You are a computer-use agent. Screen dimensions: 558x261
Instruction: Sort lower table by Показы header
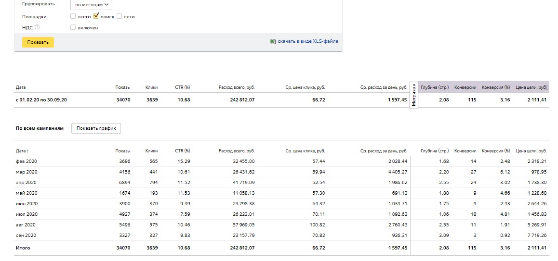tap(123, 151)
